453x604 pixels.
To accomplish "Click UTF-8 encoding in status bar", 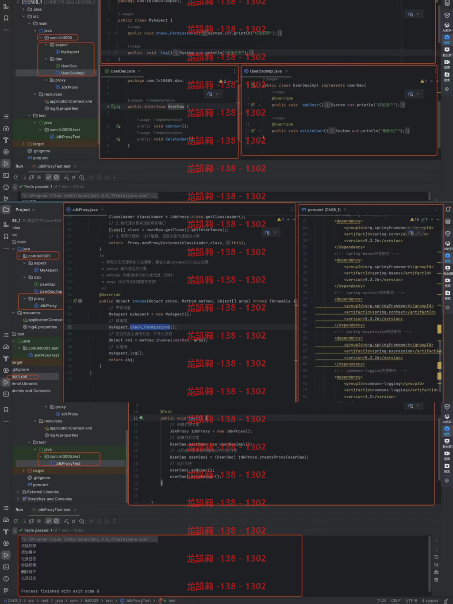I will pyautogui.click(x=411, y=600).
